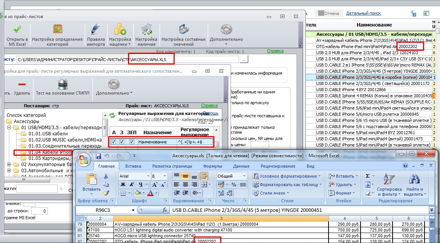Screen dimensions: 440x243
Task: Switch to Excel 'Вид' tab
Action: tap(310, 166)
